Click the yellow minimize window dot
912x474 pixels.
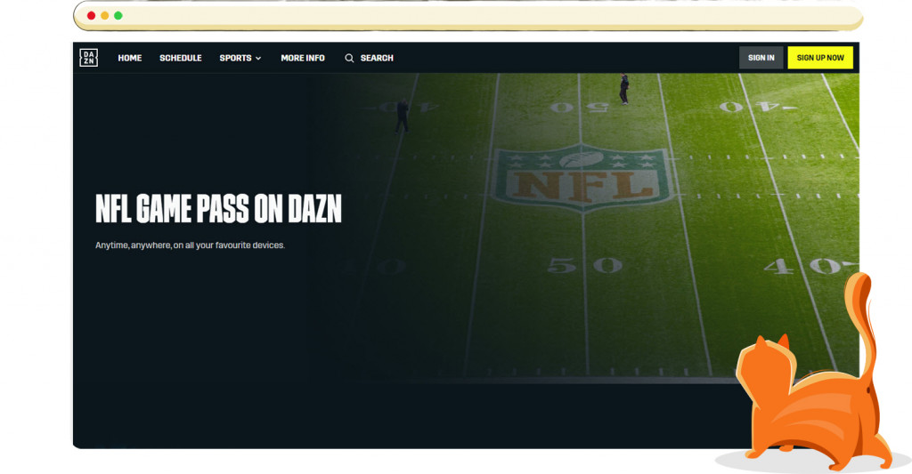(x=105, y=16)
